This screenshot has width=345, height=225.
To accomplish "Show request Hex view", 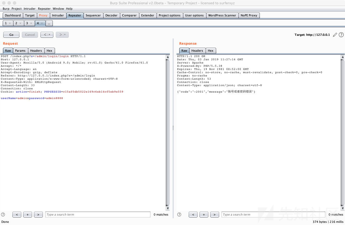I will [49, 51].
